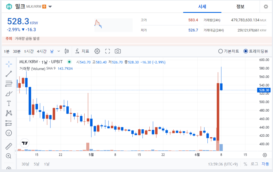Click the 지표 indicators label

85,51
